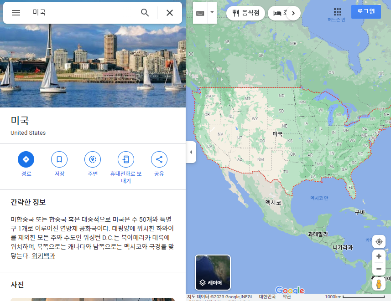
Task: Open the hamburger main menu
Action: pyautogui.click(x=16, y=13)
